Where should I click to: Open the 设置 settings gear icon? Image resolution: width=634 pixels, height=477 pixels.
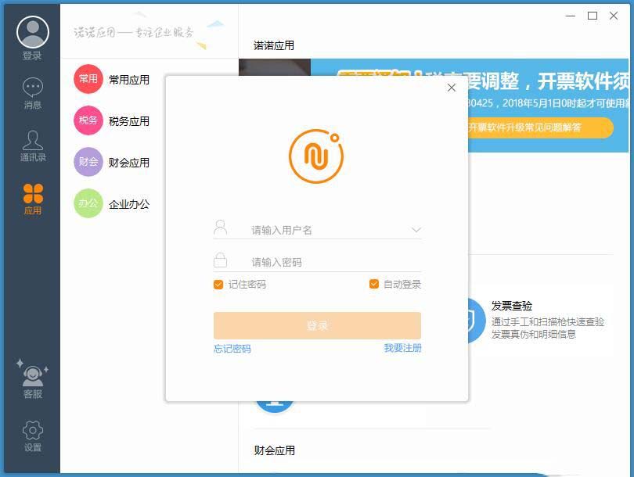point(32,430)
